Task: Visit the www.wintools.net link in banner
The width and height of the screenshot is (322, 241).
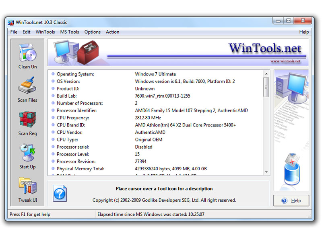Action: tap(285, 61)
